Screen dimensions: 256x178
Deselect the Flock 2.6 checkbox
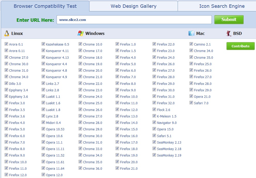pyautogui.click(x=154, y=109)
